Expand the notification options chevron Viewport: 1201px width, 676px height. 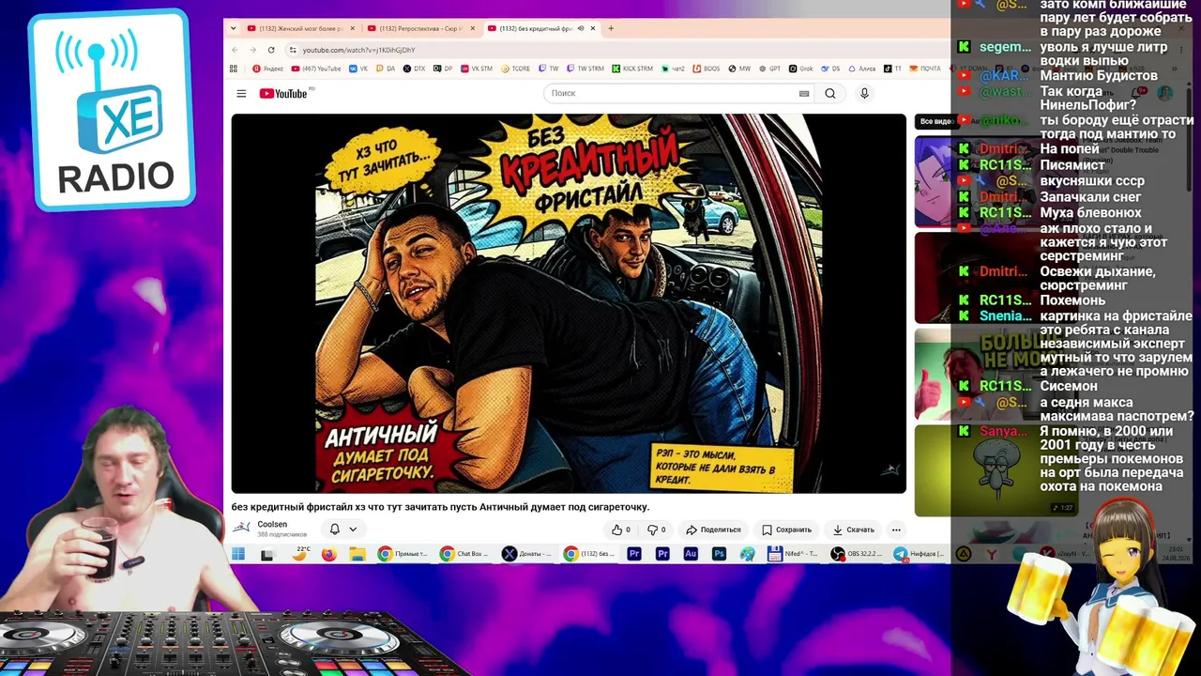[353, 529]
